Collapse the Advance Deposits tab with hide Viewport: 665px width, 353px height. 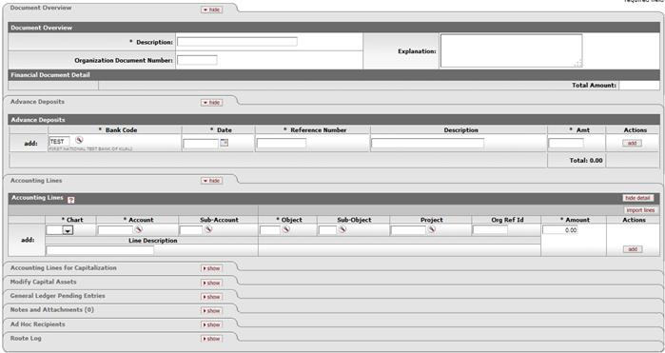(211, 103)
